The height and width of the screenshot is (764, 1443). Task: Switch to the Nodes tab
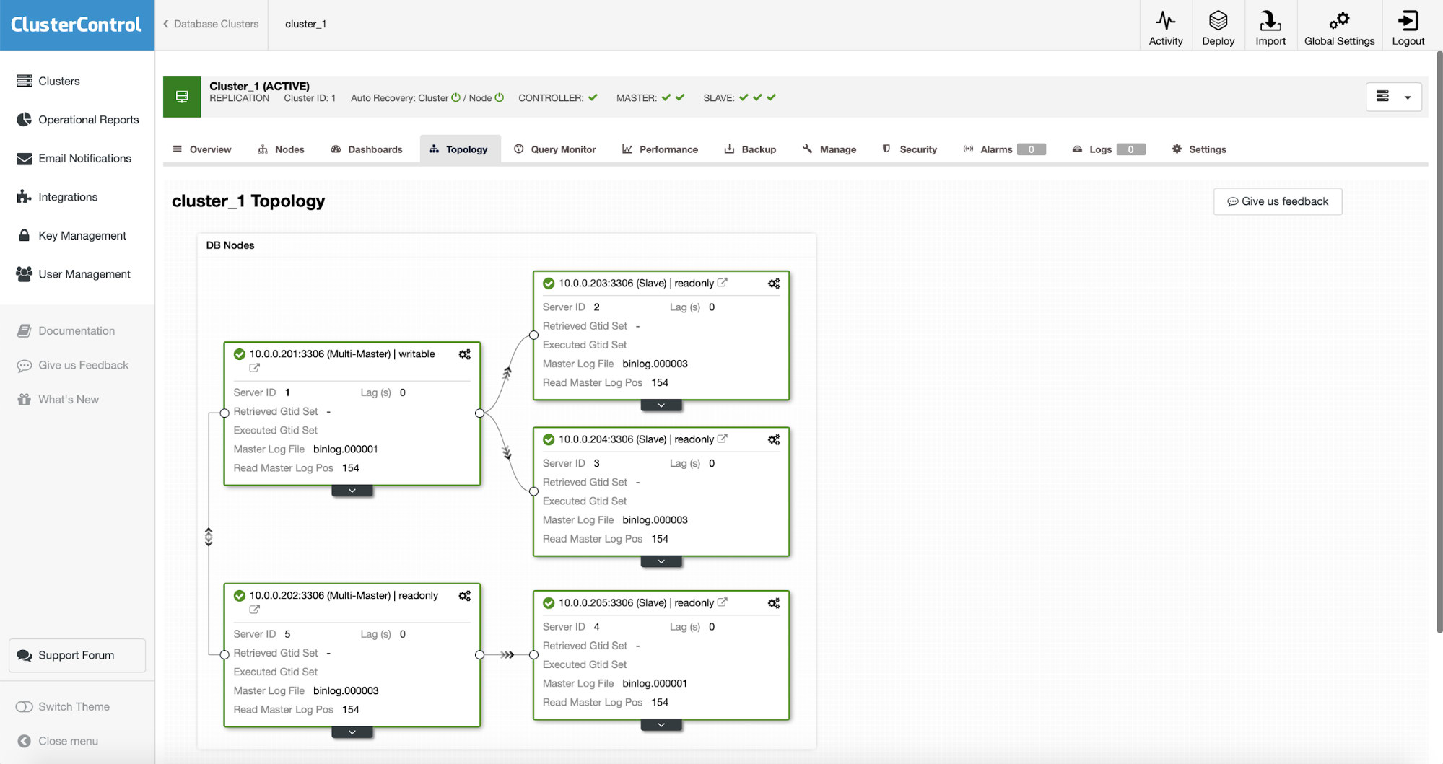point(281,149)
